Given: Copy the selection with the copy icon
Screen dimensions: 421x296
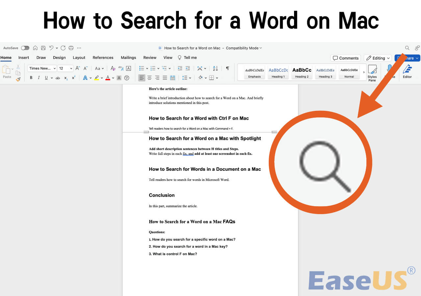Looking at the screenshot, I should tap(18, 73).
